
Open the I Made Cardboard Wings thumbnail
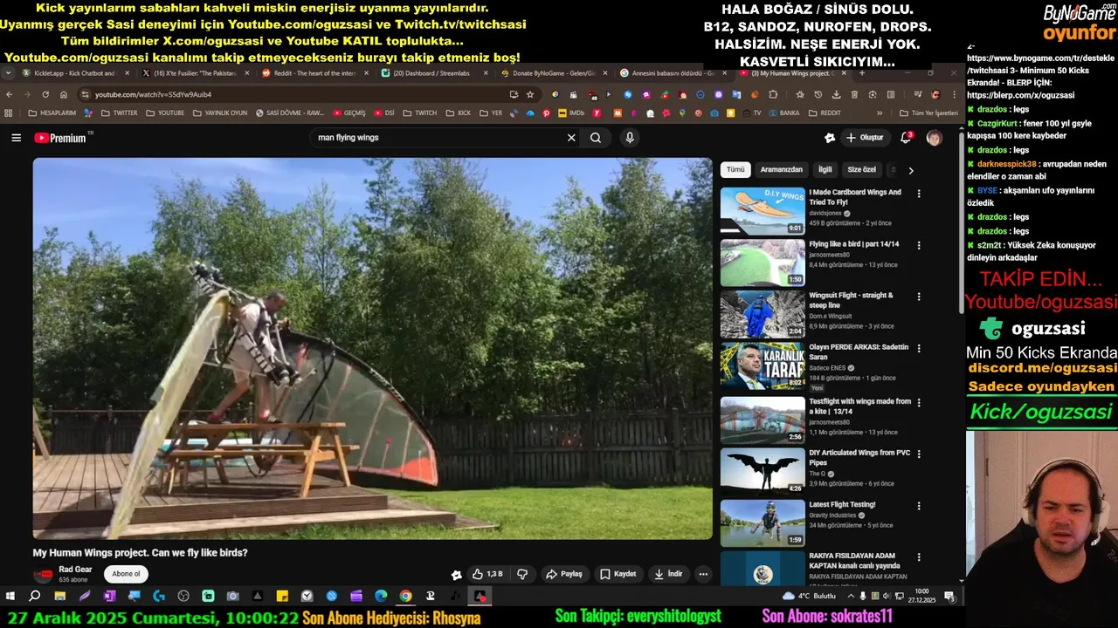pos(763,211)
